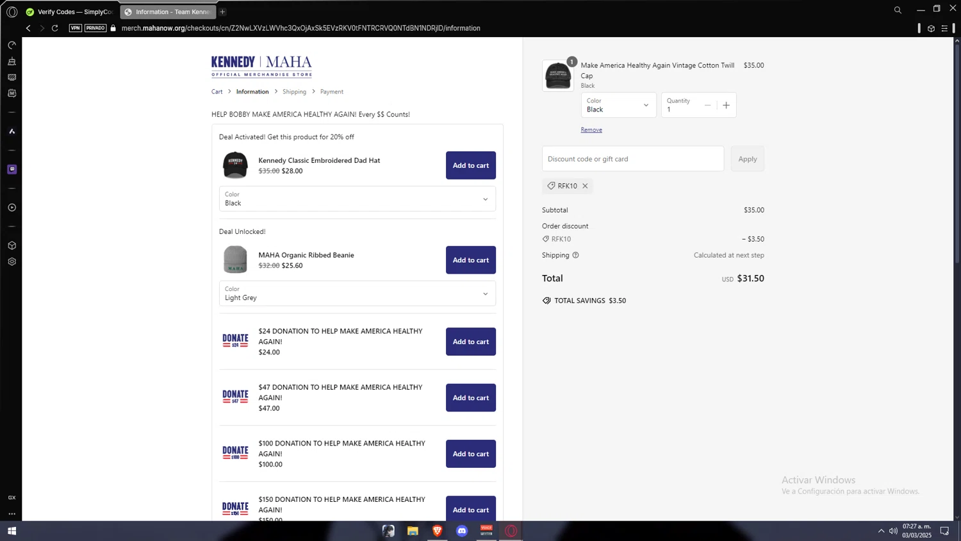Click the shipping help question-mark icon
The width and height of the screenshot is (961, 541).
pyautogui.click(x=575, y=255)
